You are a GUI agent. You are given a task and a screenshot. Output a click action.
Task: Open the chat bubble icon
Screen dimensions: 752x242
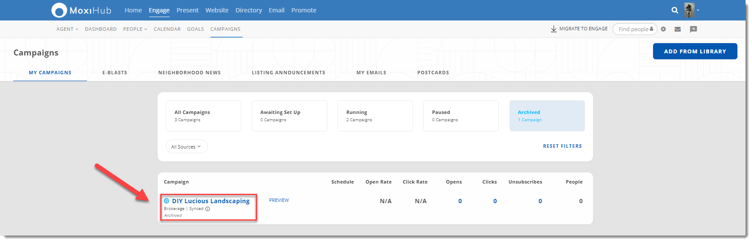[x=693, y=29]
